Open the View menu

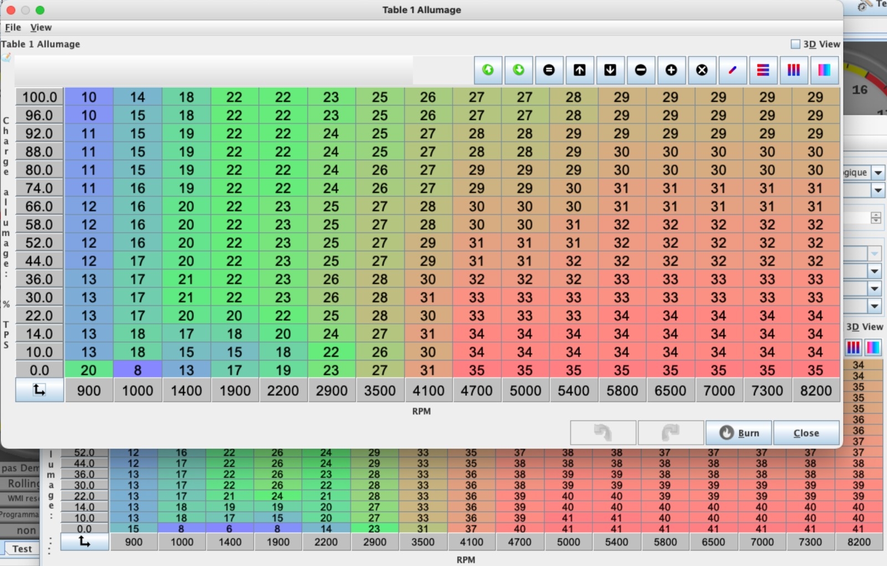pyautogui.click(x=40, y=27)
